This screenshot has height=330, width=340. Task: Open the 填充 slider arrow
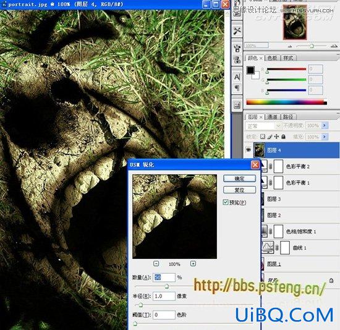[325, 137]
